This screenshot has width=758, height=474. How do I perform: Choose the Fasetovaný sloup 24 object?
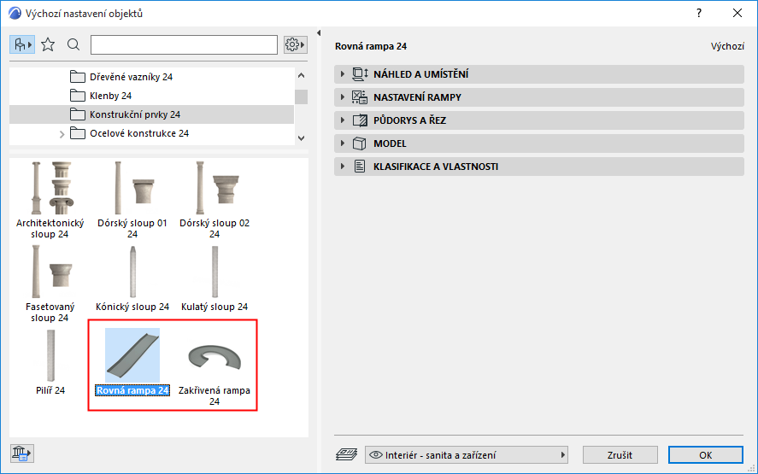(x=50, y=284)
